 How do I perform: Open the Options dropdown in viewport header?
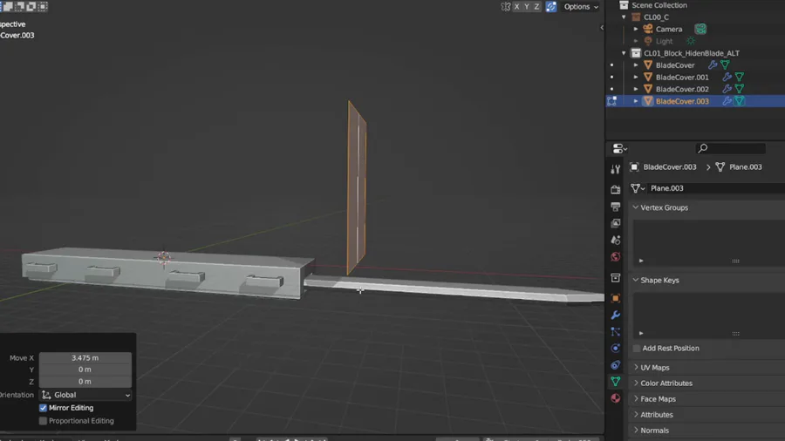(x=581, y=6)
